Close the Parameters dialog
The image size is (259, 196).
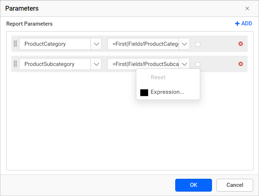click(x=247, y=8)
